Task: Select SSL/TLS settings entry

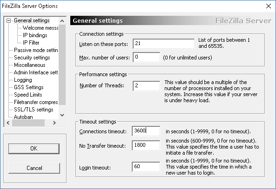Action: point(34,110)
